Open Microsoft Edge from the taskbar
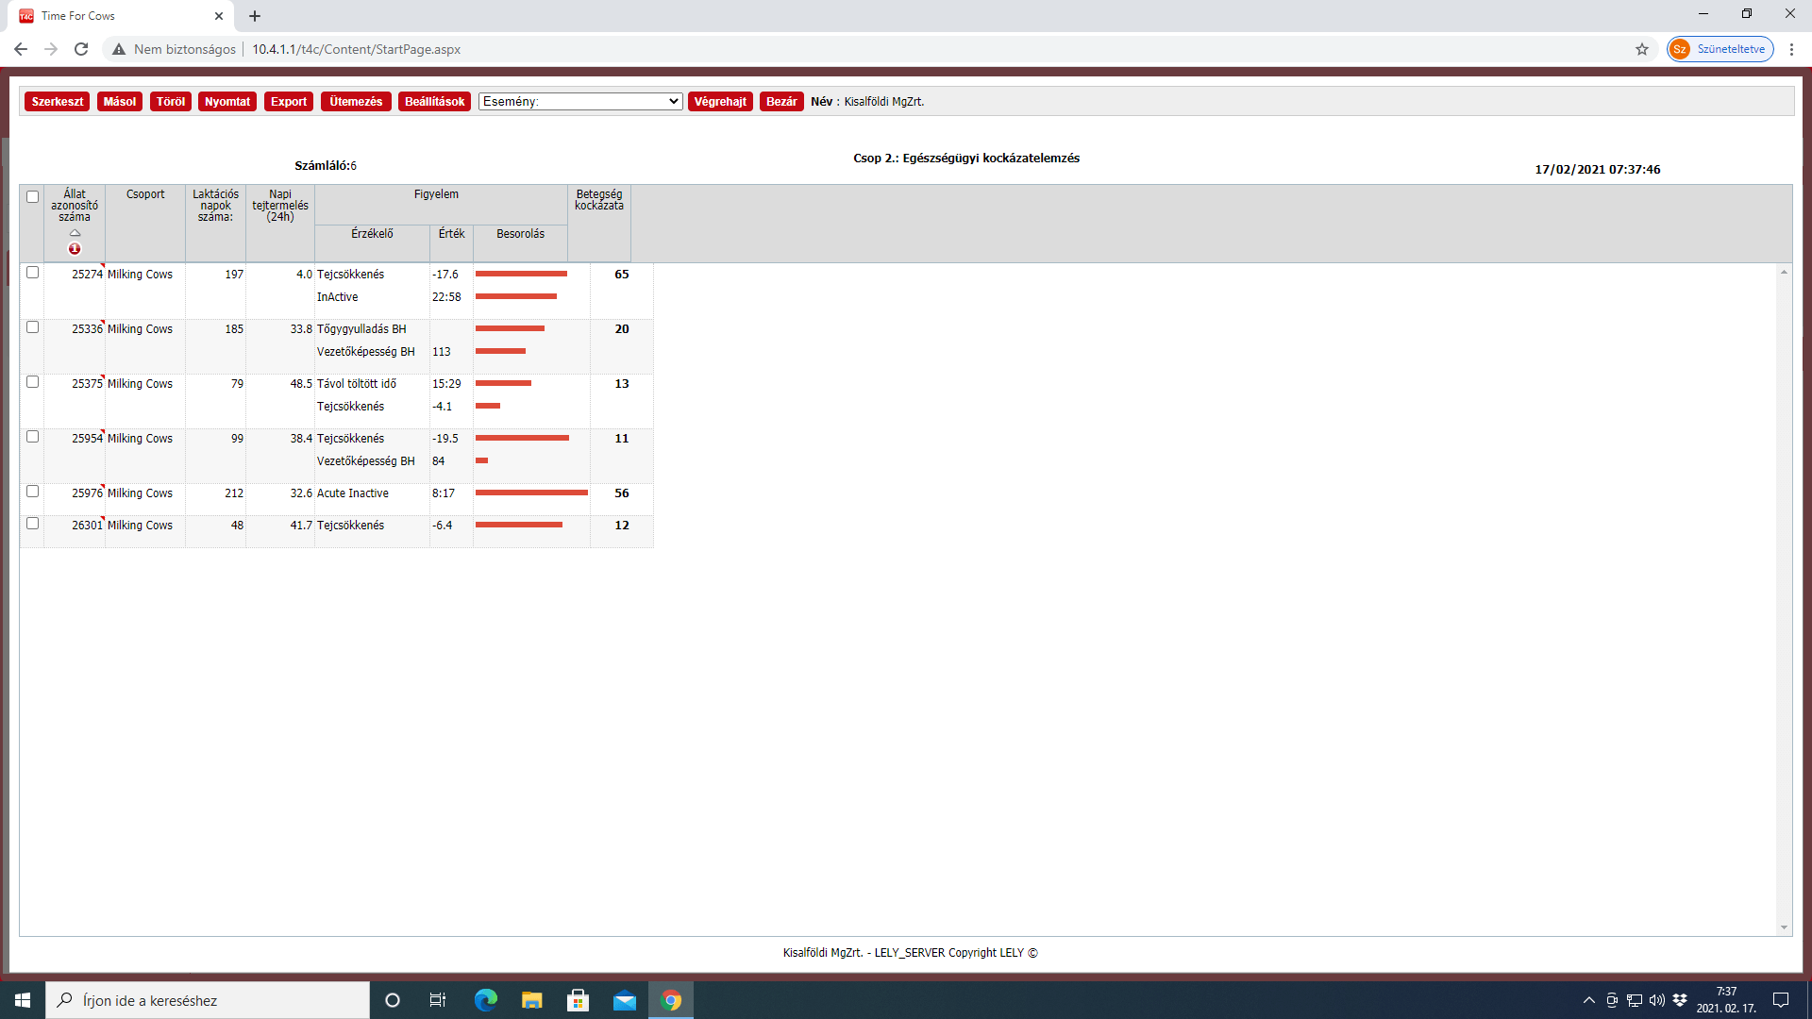 pyautogui.click(x=485, y=1000)
